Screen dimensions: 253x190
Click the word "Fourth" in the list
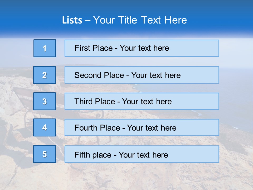coord(86,128)
